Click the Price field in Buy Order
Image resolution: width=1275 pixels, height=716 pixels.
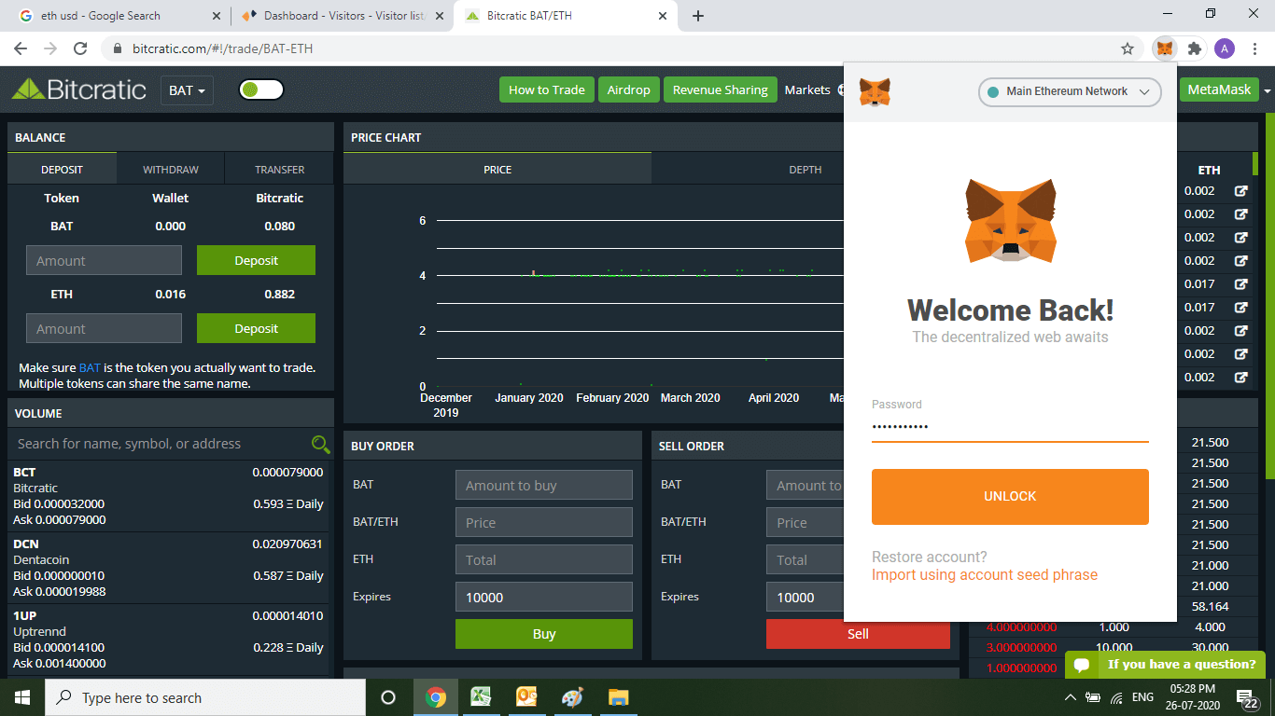[x=543, y=522]
